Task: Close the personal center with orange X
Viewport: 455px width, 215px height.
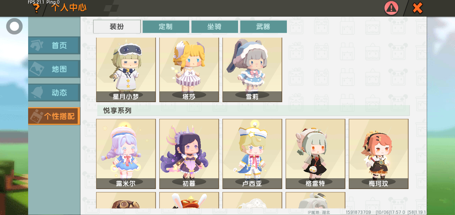Action: tap(417, 8)
